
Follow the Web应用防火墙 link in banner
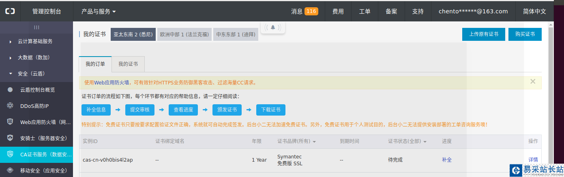click(x=112, y=82)
